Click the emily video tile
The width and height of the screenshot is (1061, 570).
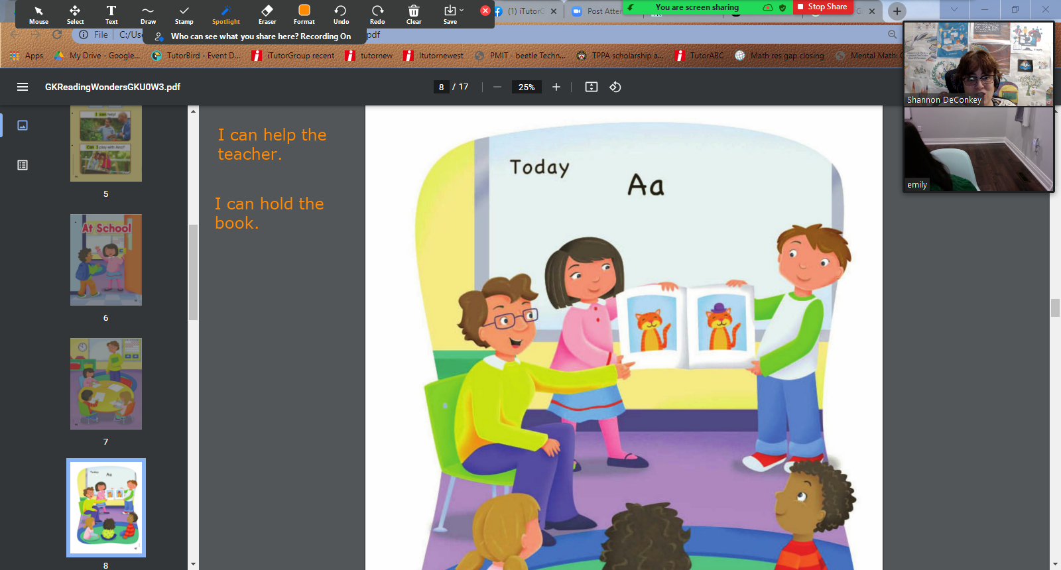point(979,150)
